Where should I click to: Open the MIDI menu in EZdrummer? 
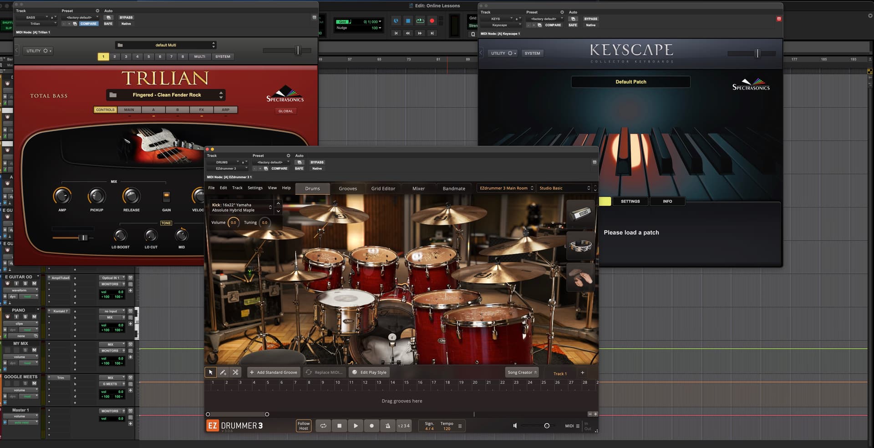(x=572, y=426)
